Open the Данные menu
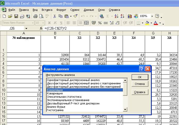This screenshot has height=125, width=179. (89, 10)
